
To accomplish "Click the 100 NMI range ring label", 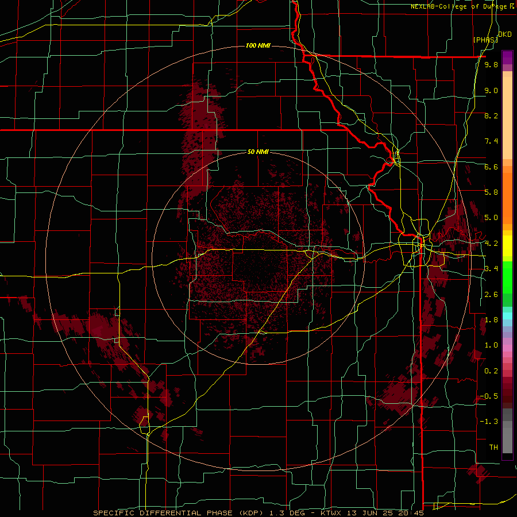I will [x=258, y=45].
